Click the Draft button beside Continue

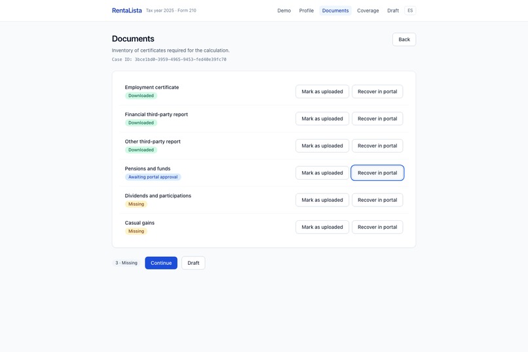coord(193,263)
